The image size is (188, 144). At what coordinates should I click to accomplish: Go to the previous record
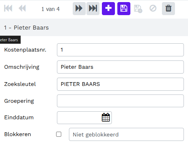point(22,8)
